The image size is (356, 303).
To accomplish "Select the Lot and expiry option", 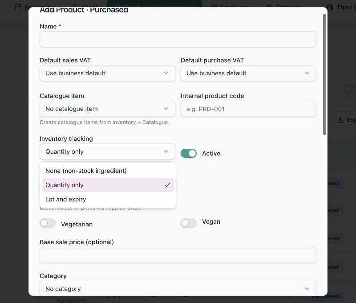I will pyautogui.click(x=108, y=199).
